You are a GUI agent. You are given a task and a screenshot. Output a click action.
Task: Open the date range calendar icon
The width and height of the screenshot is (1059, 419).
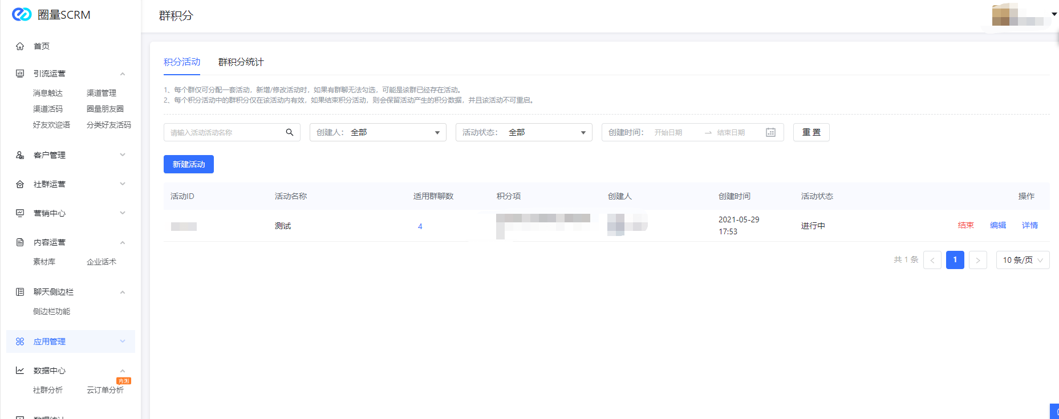pos(770,132)
